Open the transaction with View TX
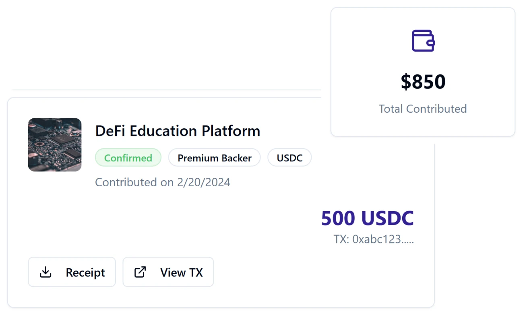Viewport: 523px width, 315px height. click(168, 272)
